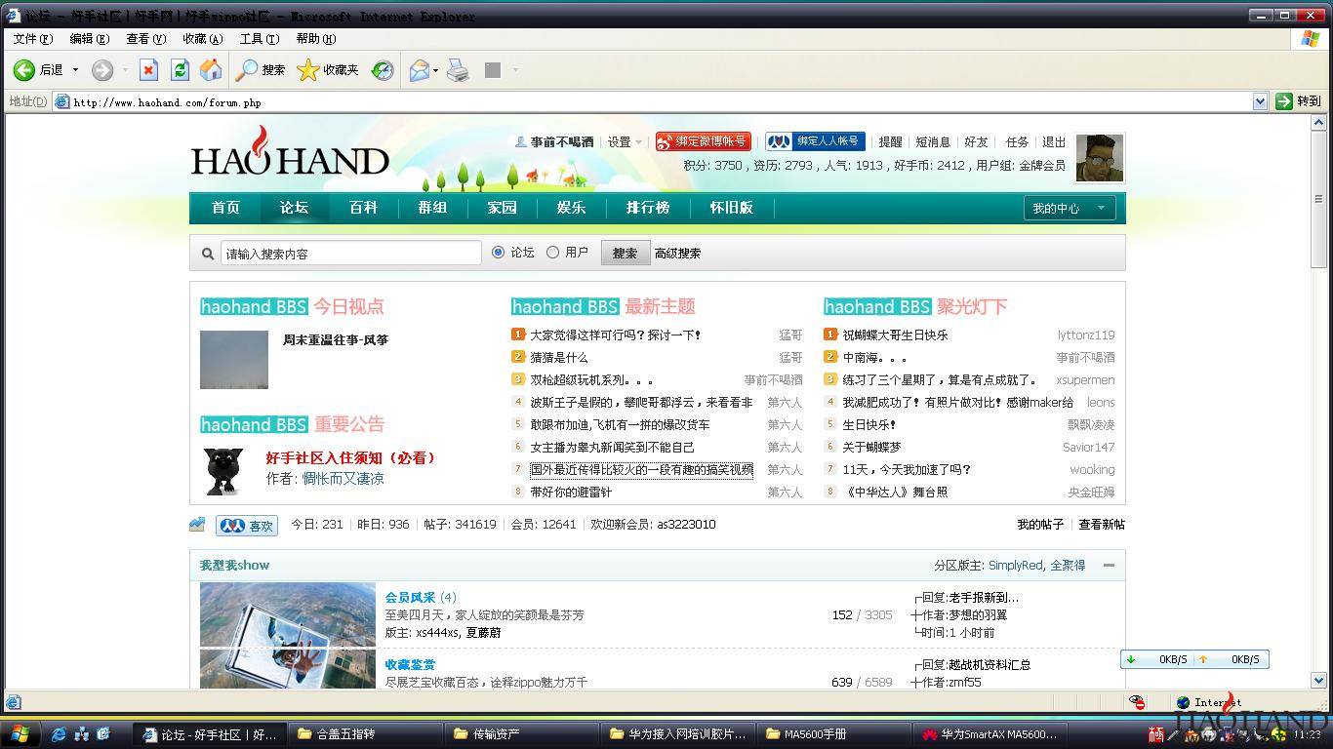The height and width of the screenshot is (749, 1333).
Task: Click the forum search input field
Action: 350,254
